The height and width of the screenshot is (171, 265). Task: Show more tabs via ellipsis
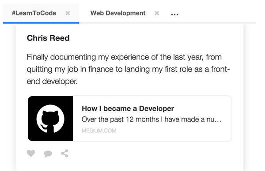pyautogui.click(x=174, y=15)
